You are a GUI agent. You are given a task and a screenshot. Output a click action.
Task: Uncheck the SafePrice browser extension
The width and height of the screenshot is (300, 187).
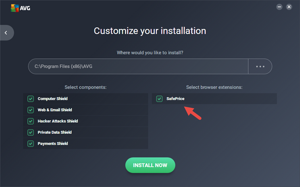tap(159, 99)
